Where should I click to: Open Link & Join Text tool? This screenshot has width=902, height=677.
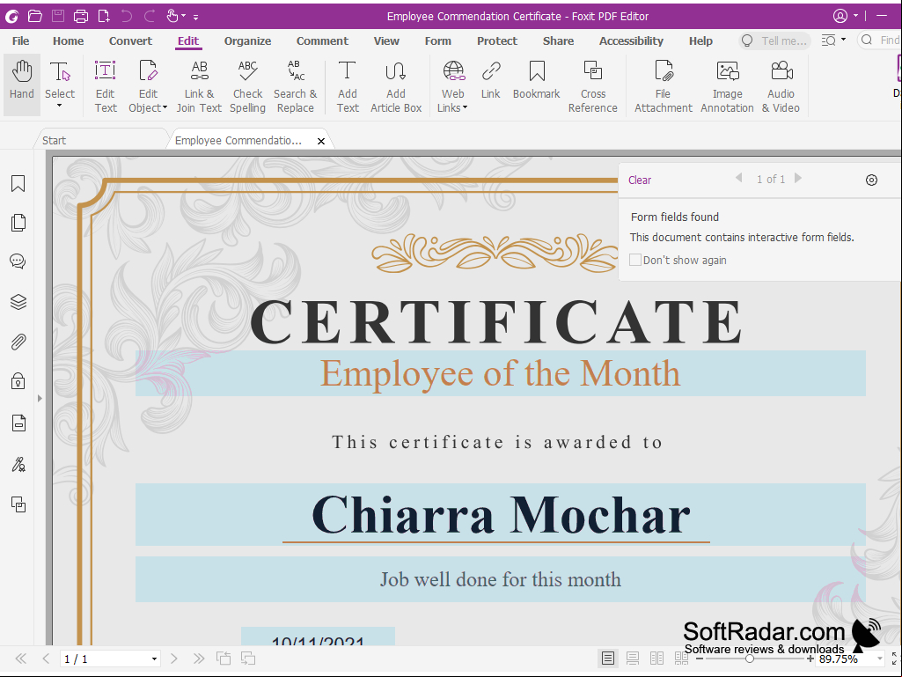(199, 85)
